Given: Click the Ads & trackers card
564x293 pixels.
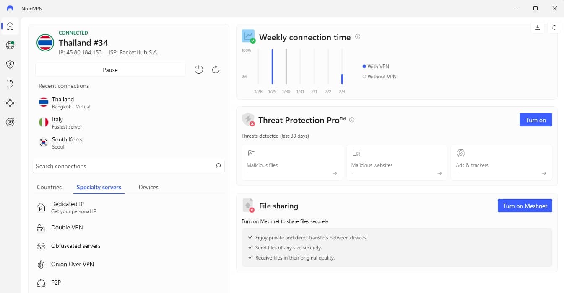Looking at the screenshot, I should point(501,162).
